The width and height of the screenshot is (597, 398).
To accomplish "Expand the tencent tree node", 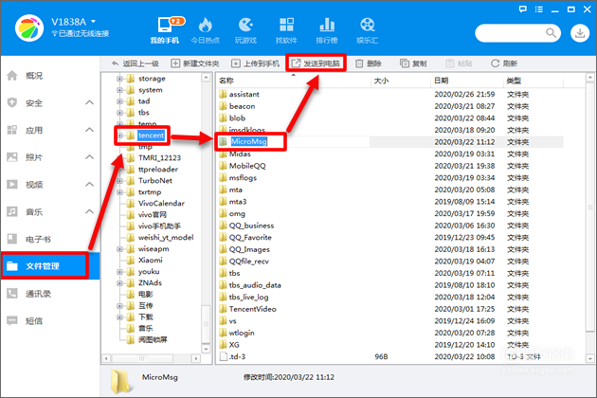I will 119,136.
